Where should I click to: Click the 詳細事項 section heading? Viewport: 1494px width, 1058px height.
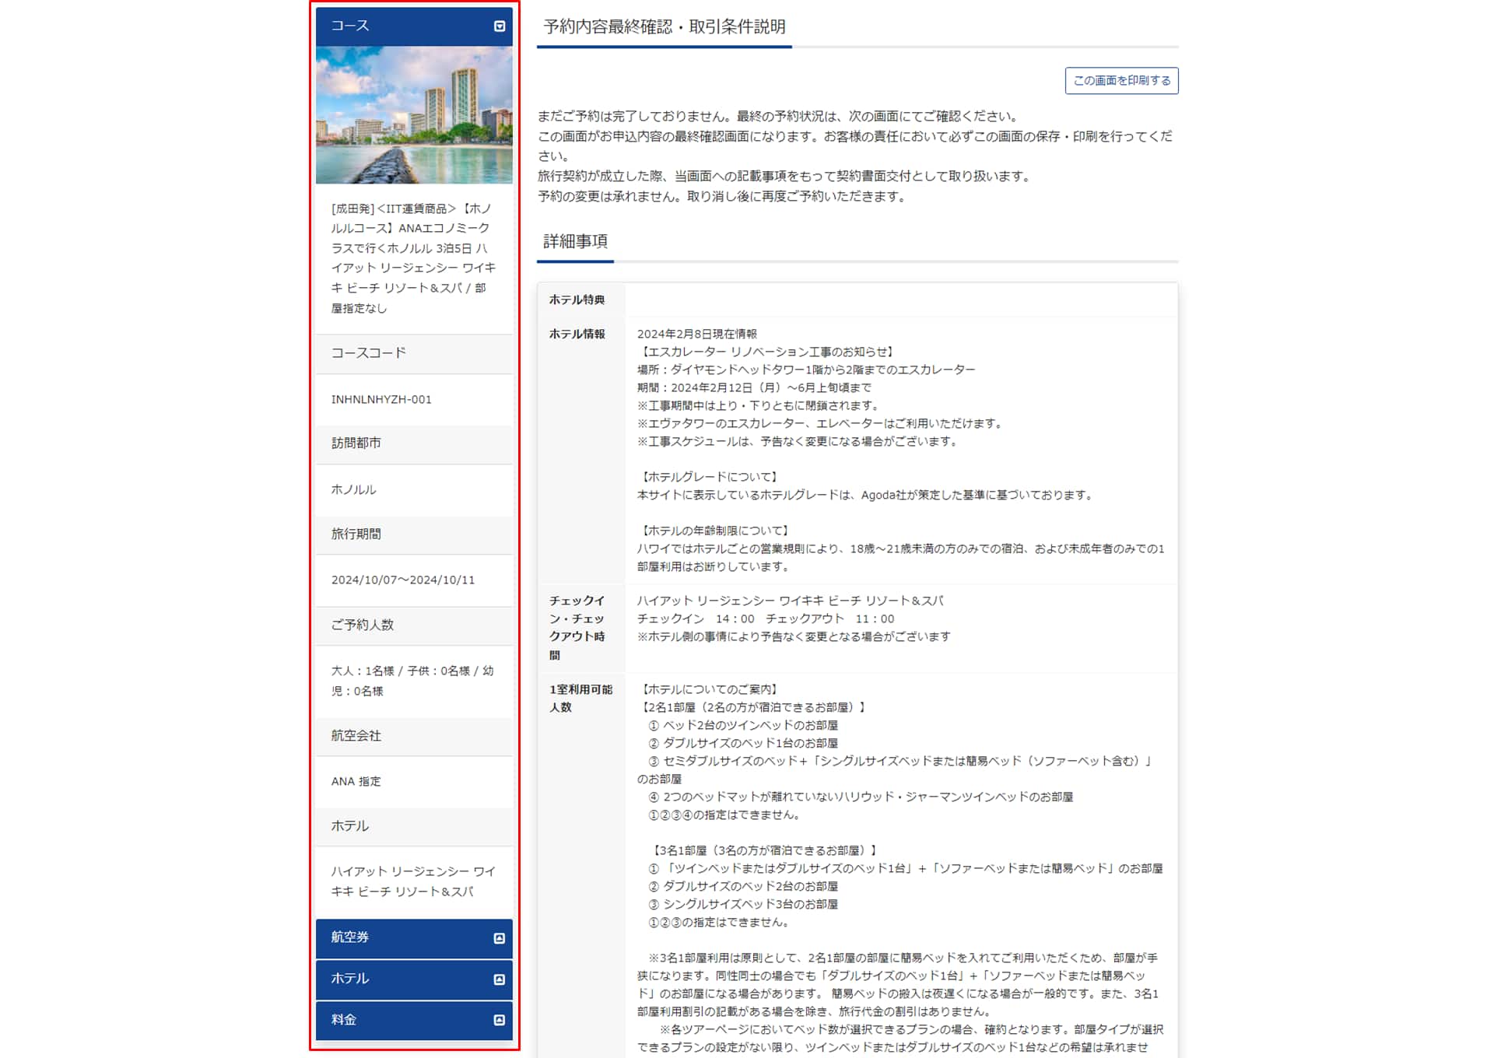(x=575, y=242)
